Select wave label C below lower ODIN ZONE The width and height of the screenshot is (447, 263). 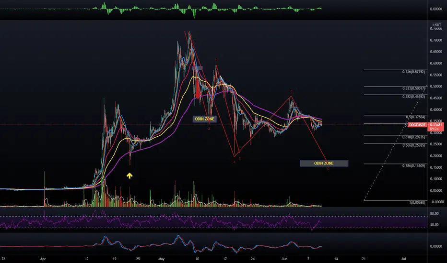point(328,169)
